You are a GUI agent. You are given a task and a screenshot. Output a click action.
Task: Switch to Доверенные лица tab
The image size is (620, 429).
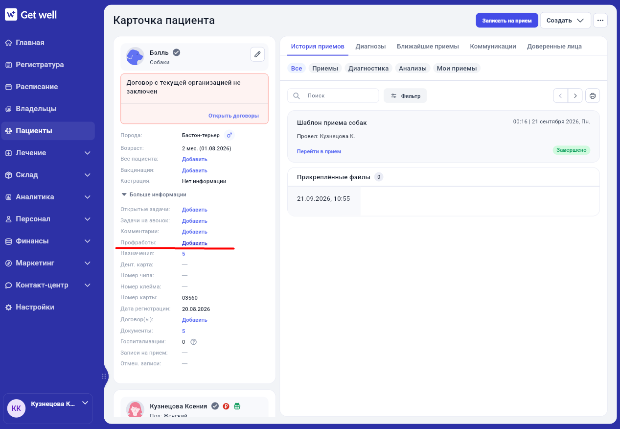click(x=554, y=47)
